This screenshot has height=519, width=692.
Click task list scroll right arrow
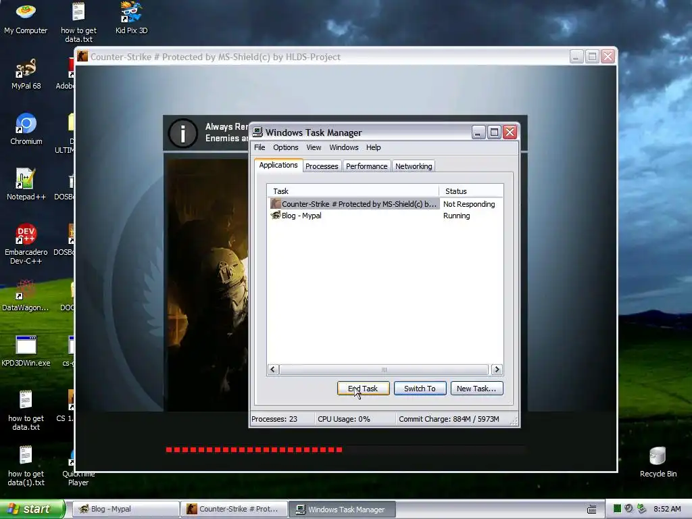497,370
